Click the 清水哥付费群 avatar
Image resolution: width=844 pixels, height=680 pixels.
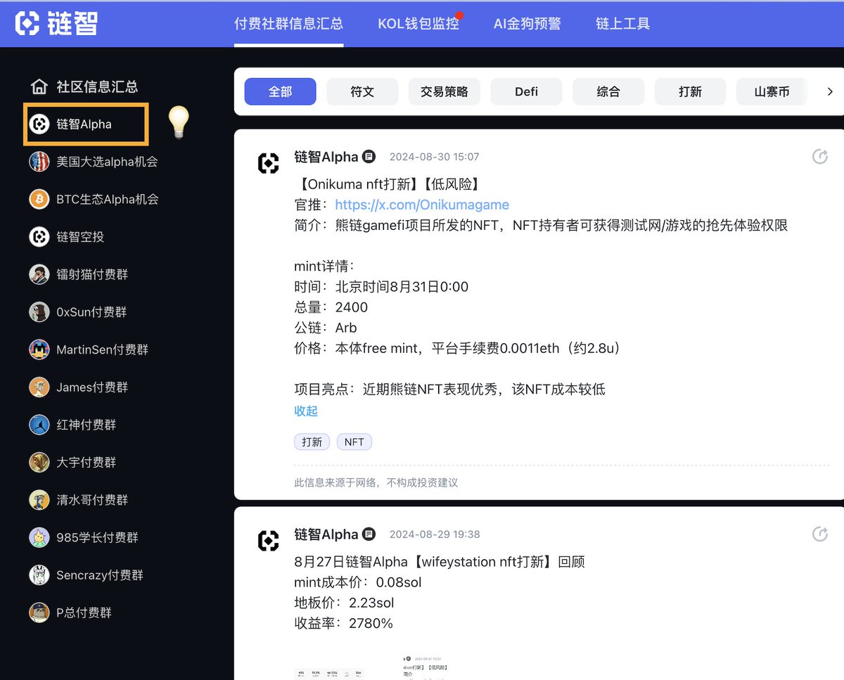tap(39, 500)
